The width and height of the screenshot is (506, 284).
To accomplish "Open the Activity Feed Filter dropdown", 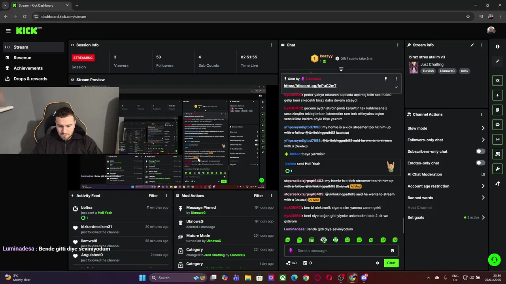I will tap(153, 196).
